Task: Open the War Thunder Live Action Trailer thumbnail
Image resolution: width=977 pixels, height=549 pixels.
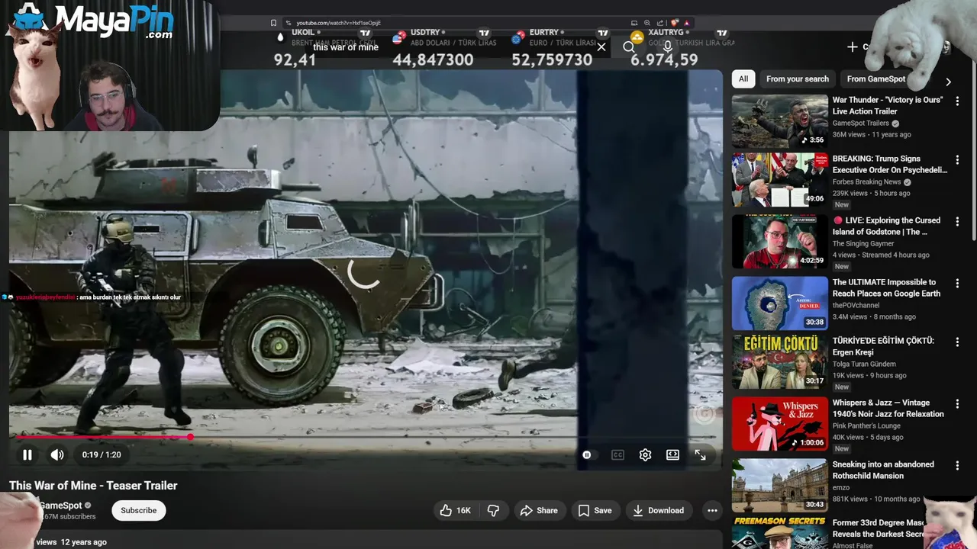Action: 779,120
